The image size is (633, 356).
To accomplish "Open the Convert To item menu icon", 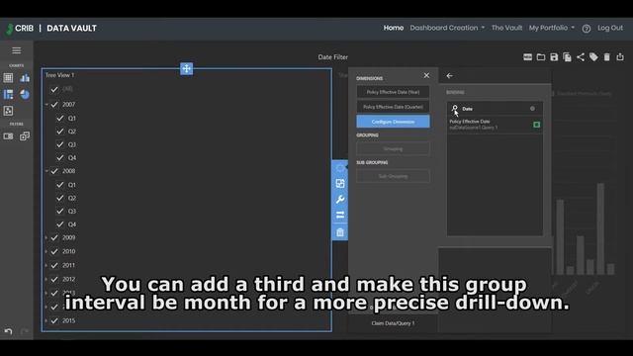I will (340, 183).
